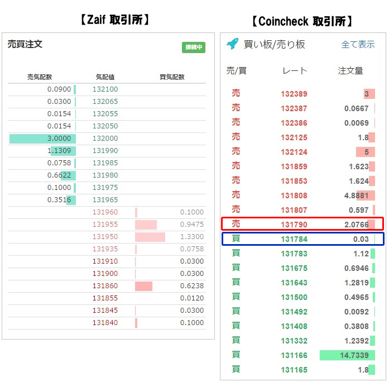Click the Zaif ask price 131990
This screenshot has width=389, height=391.
pos(105,151)
